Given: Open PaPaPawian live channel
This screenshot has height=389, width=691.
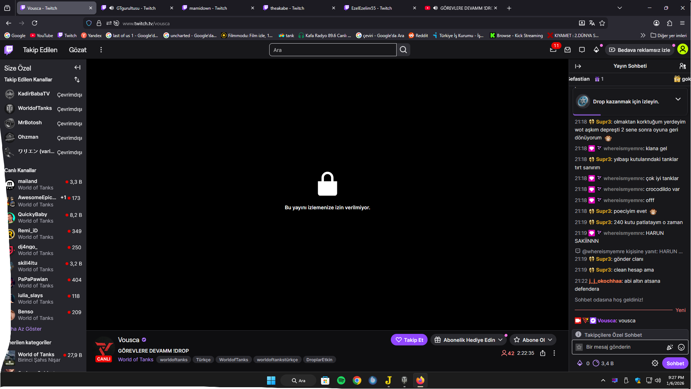Looking at the screenshot, I should (x=43, y=282).
